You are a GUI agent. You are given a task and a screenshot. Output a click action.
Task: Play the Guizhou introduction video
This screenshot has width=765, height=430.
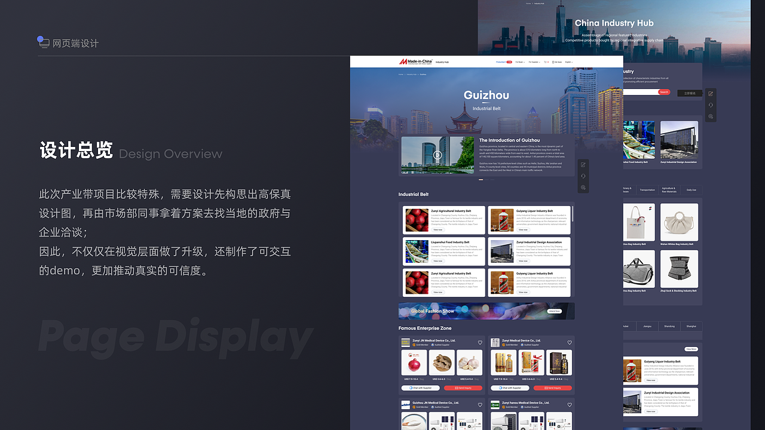pyautogui.click(x=437, y=155)
